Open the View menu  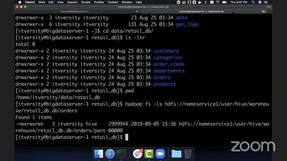tap(60, 2)
